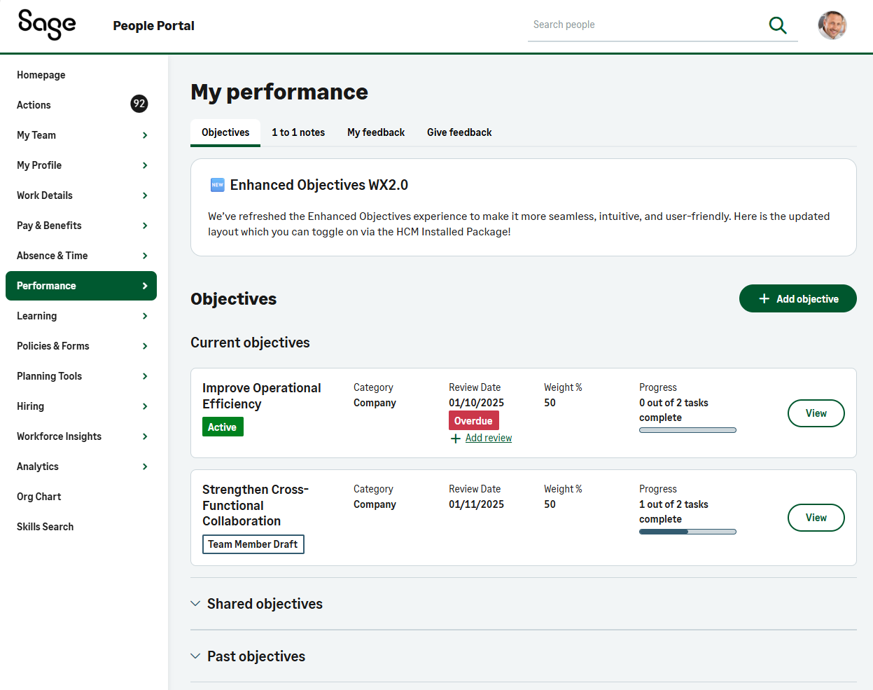Click the Actions 92 notification badge
The image size is (873, 690).
click(x=139, y=104)
